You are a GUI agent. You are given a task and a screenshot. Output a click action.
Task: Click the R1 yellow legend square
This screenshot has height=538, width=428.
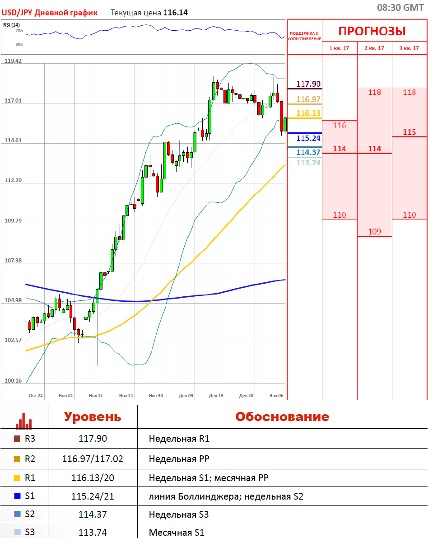(17, 478)
